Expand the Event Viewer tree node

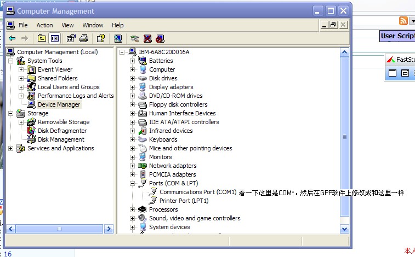21,69
